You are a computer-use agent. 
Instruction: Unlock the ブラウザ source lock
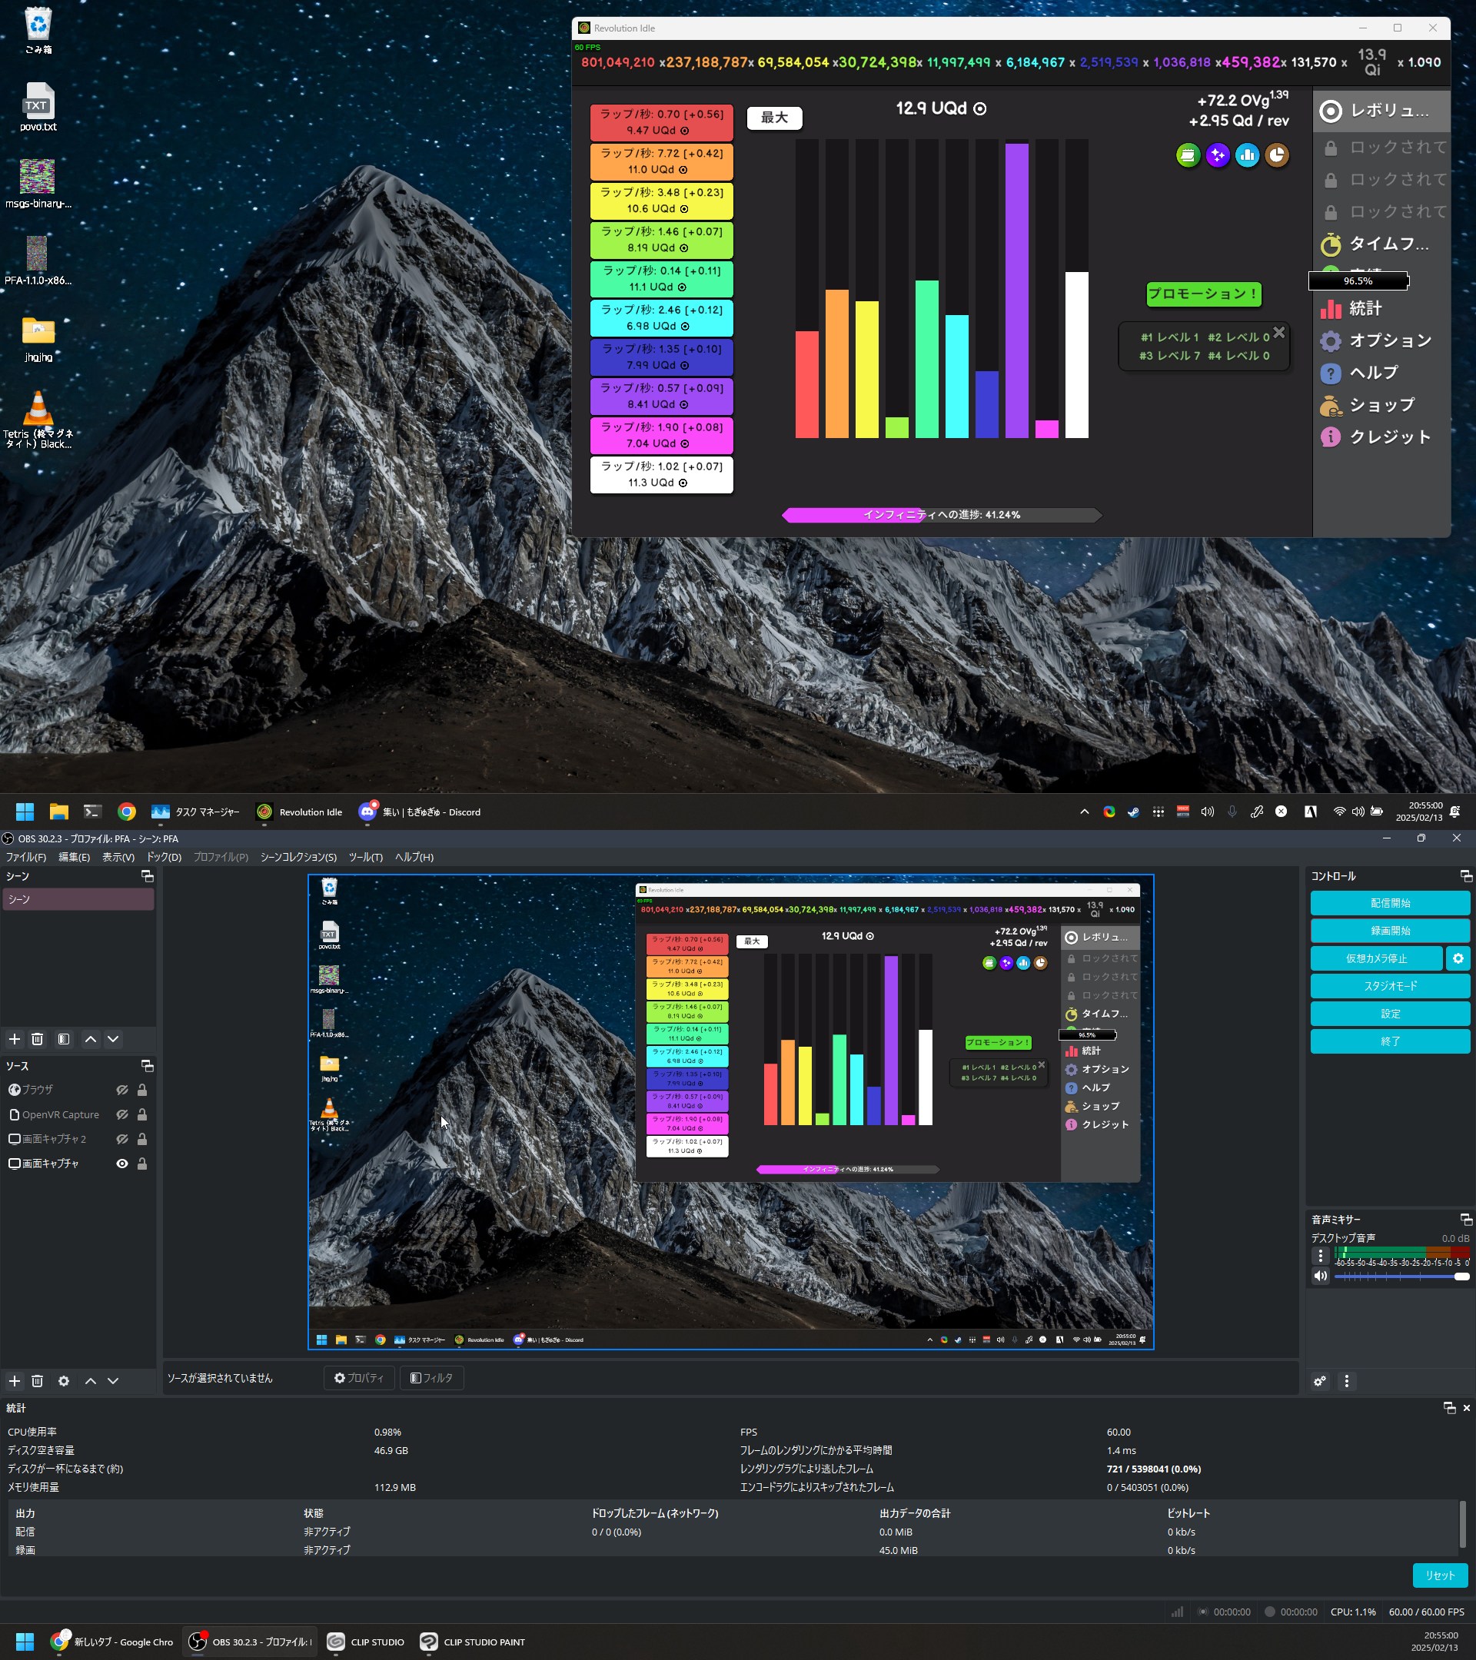point(142,1090)
